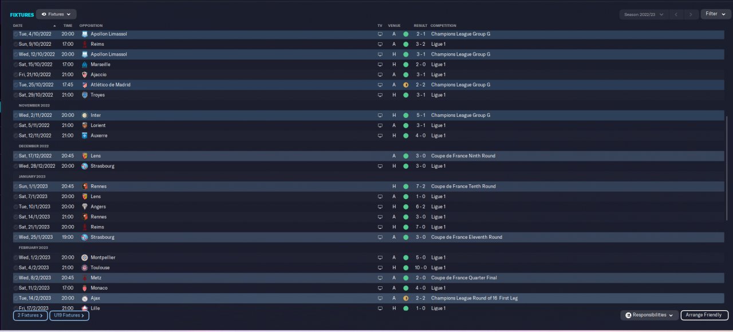The image size is (733, 332).
Task: Click the orange draw indicator for Atlético de Madrid
Action: coord(405,85)
